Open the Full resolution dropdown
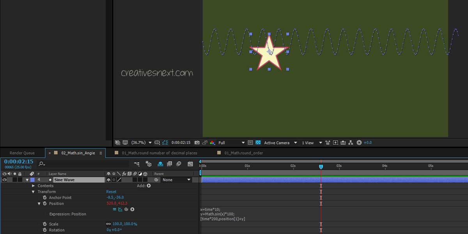Viewport: 468px width, 234px height. point(232,143)
